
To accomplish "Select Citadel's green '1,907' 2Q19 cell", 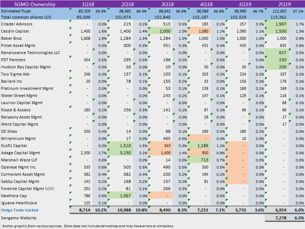I will coord(277,24).
